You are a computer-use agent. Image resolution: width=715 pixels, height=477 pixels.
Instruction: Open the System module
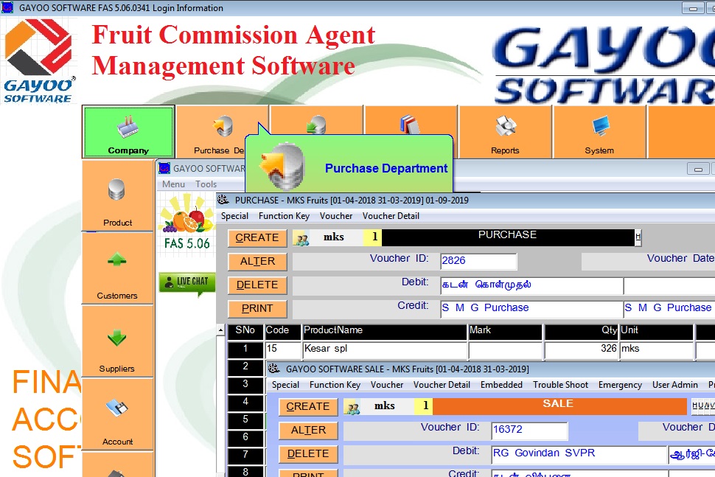coord(599,132)
